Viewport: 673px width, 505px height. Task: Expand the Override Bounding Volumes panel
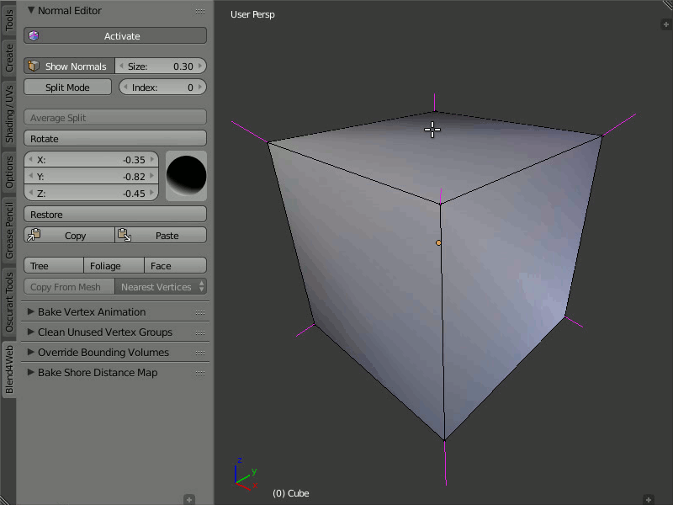click(x=103, y=353)
